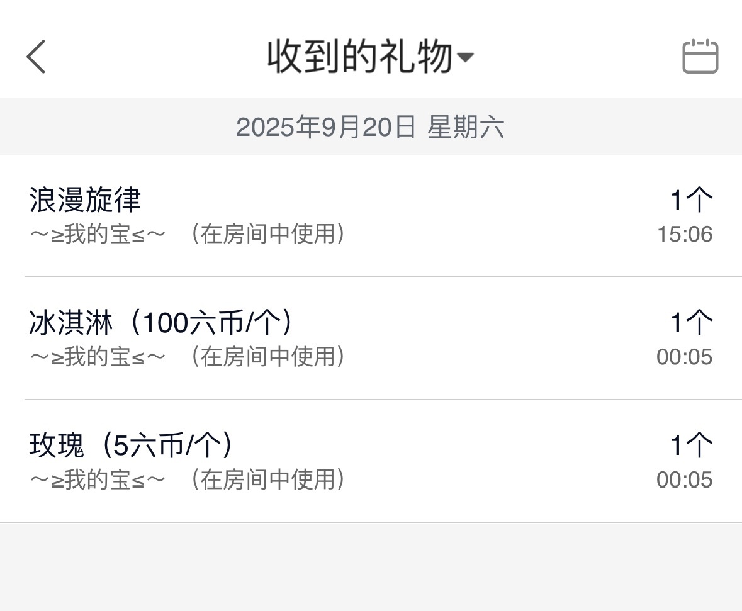
Task: Select the 2025年9月20日 星期六 date header
Action: [370, 128]
